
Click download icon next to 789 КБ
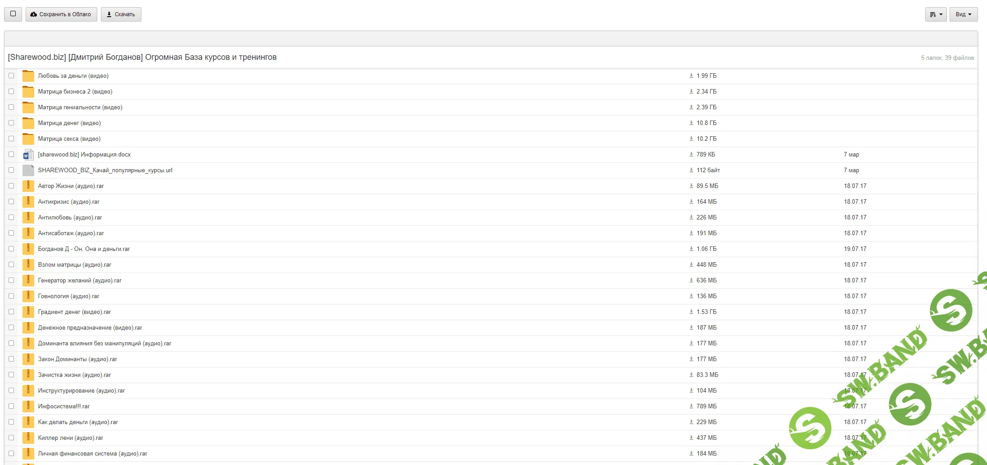(x=691, y=155)
